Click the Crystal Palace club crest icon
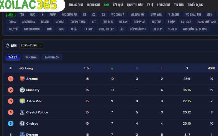218x136 pixels. pyautogui.click(x=22, y=112)
